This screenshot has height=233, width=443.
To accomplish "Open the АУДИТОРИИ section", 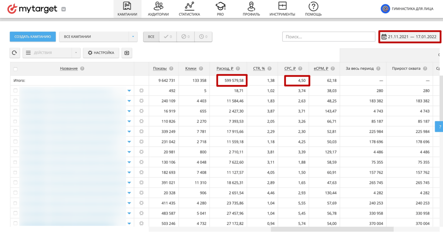I will tap(158, 9).
